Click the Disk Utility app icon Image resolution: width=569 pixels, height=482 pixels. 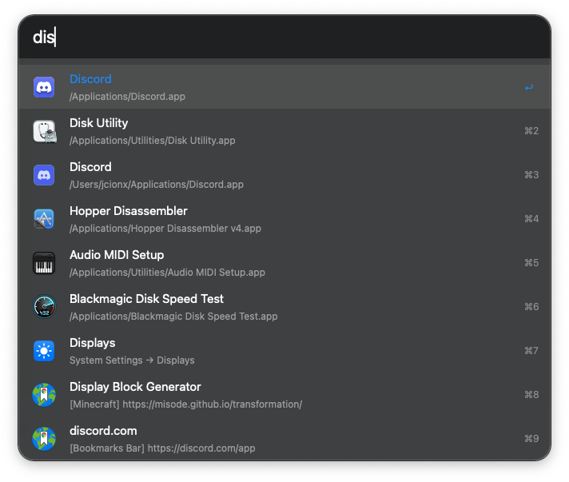tap(44, 131)
